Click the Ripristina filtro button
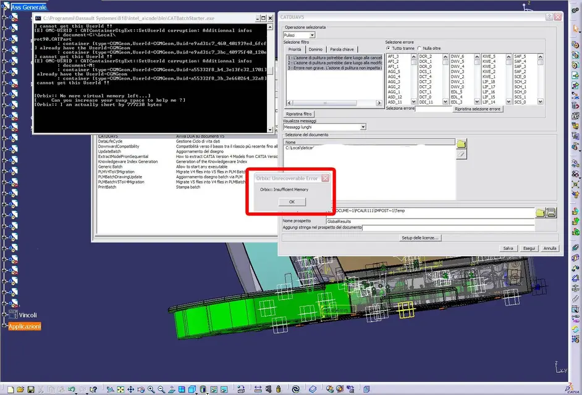This screenshot has width=582, height=395. tap(299, 114)
